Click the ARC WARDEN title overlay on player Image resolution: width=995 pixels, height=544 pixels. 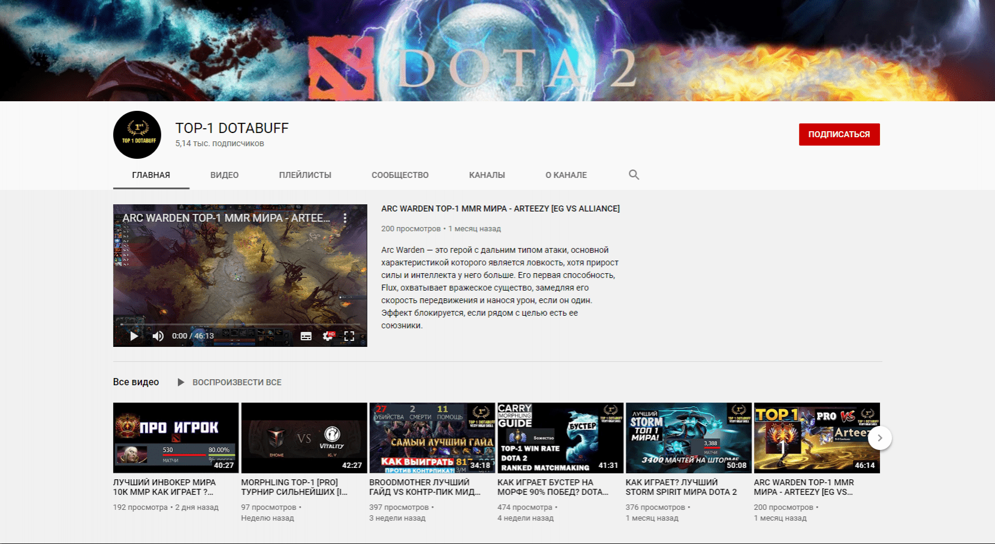(227, 218)
